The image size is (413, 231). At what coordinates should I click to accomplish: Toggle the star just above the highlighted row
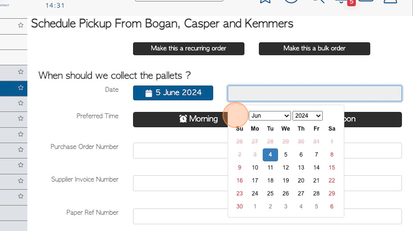pos(21,72)
